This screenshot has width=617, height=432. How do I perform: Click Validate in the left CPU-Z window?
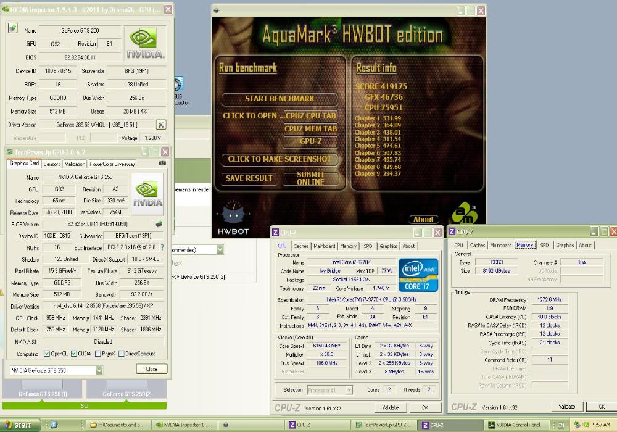coord(391,407)
